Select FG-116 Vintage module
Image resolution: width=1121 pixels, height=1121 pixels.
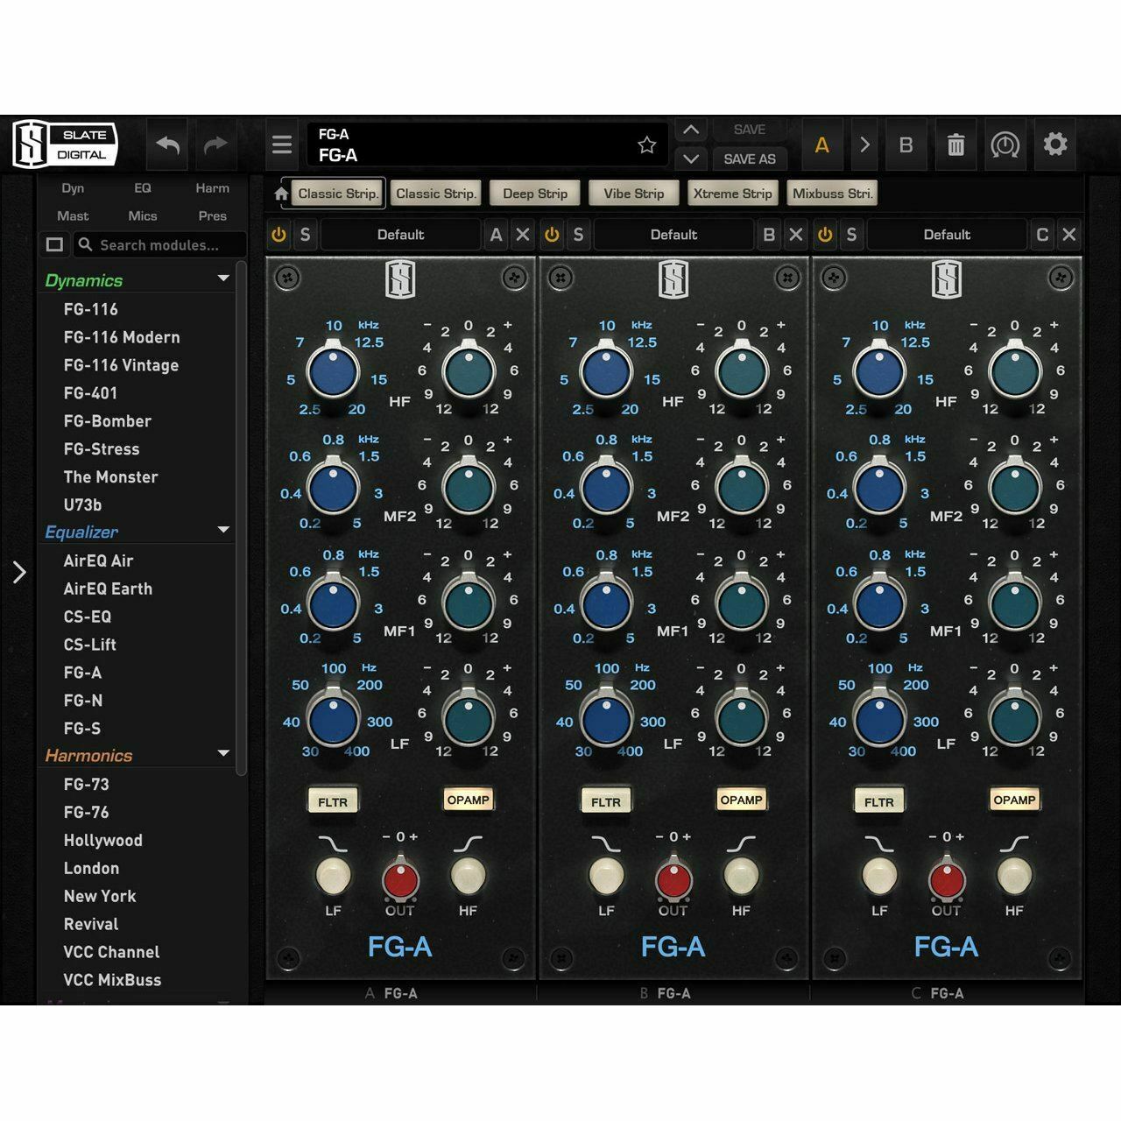pos(121,365)
